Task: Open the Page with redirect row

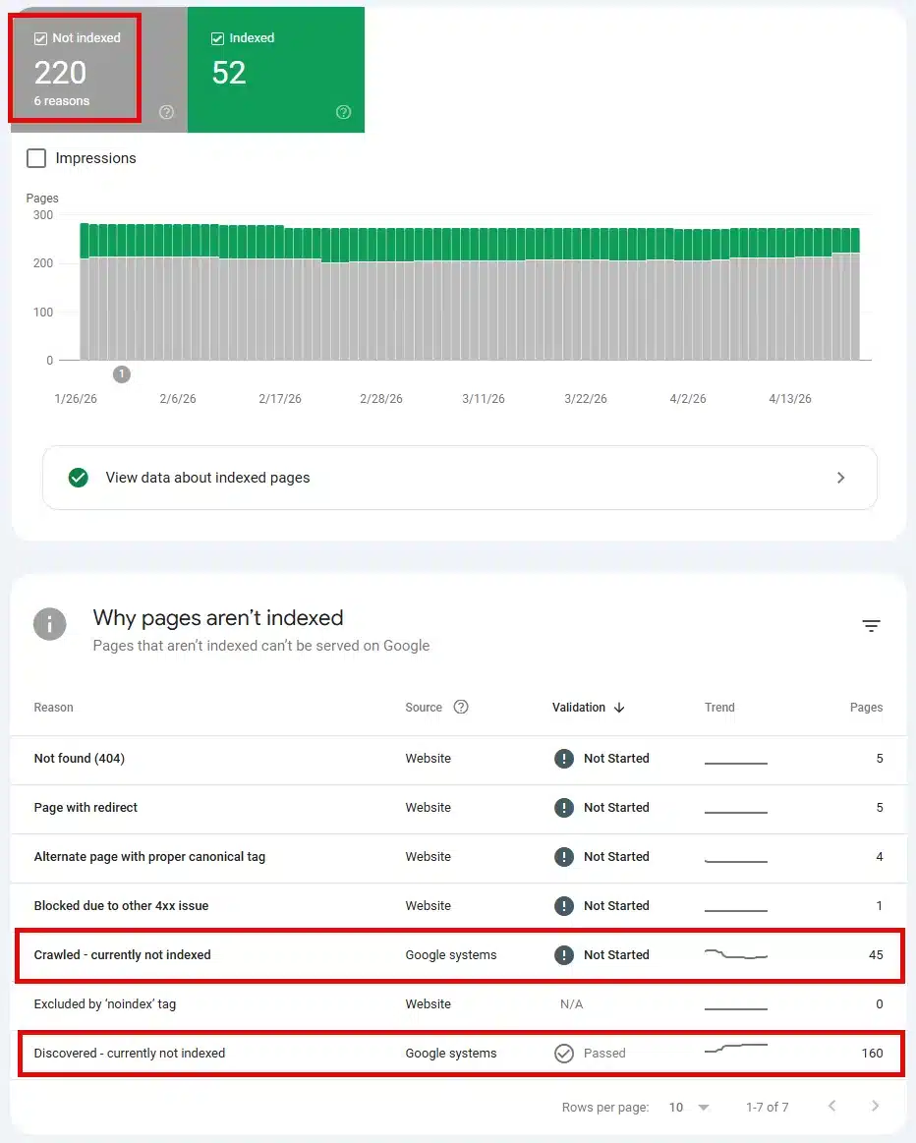Action: coord(458,808)
